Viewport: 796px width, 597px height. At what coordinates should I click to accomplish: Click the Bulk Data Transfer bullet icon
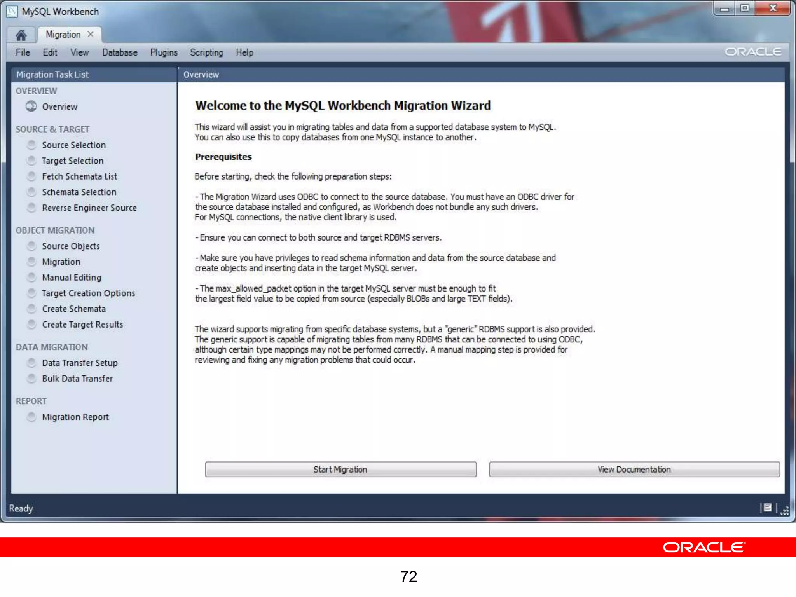pyautogui.click(x=32, y=378)
